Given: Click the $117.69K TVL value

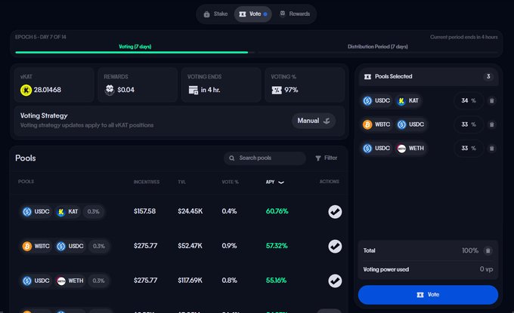Looking at the screenshot, I should tap(190, 281).
